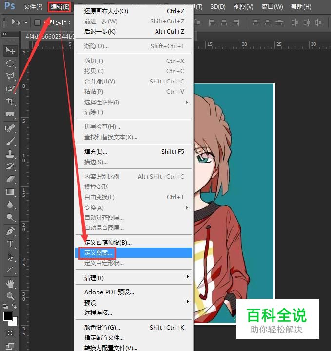Click distribute top edges icon

coord(255,22)
